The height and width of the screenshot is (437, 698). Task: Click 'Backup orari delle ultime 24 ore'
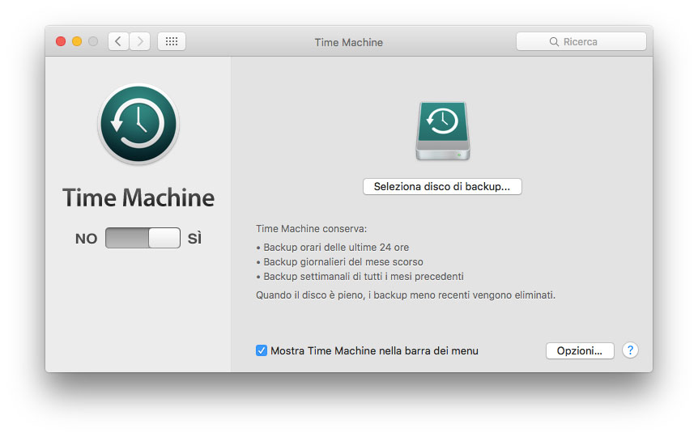coord(336,247)
